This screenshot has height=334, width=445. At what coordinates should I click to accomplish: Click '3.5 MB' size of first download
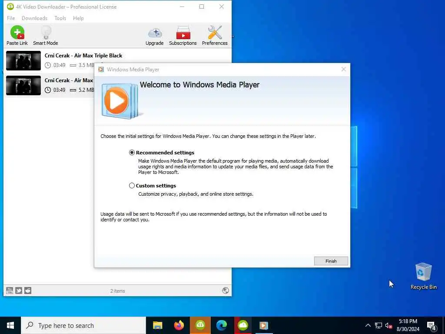coord(86,65)
